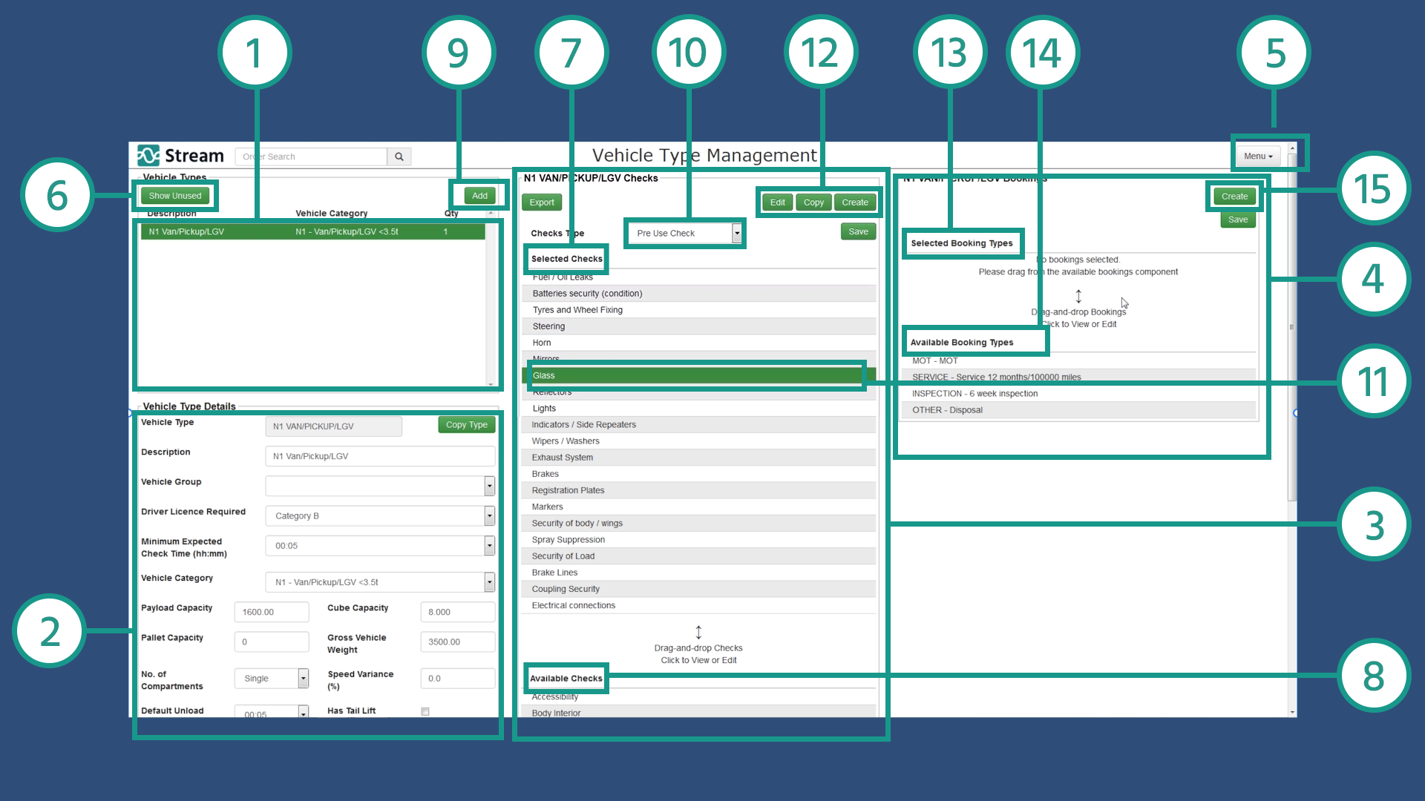Open the Menu dropdown at top right

(x=1258, y=156)
